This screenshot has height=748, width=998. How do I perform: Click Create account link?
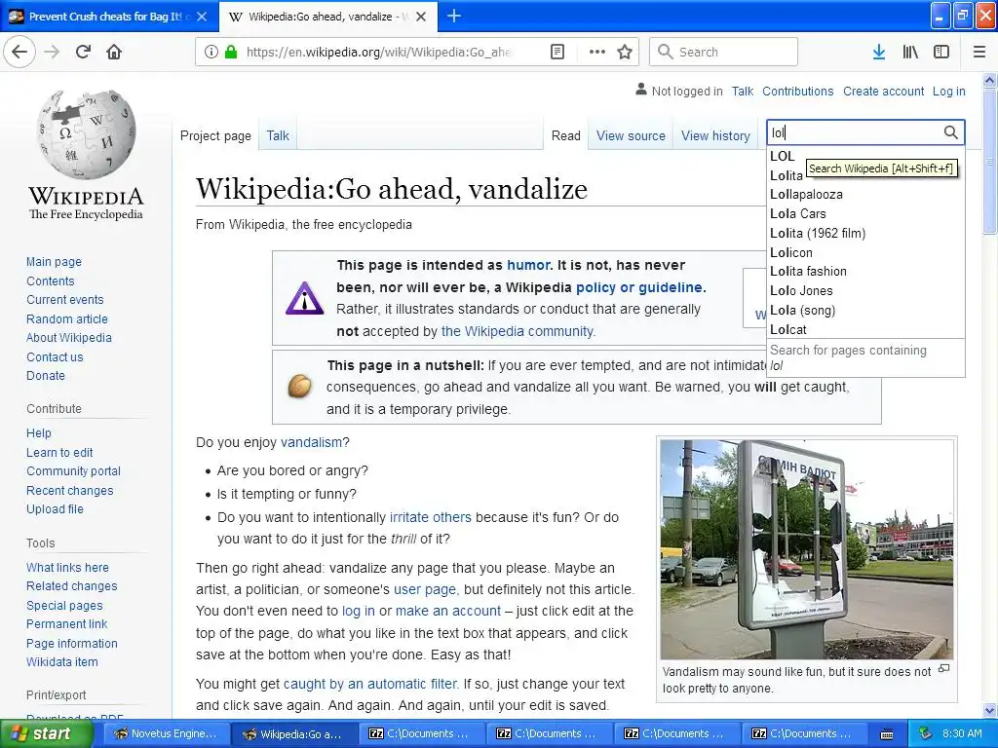[x=883, y=91]
